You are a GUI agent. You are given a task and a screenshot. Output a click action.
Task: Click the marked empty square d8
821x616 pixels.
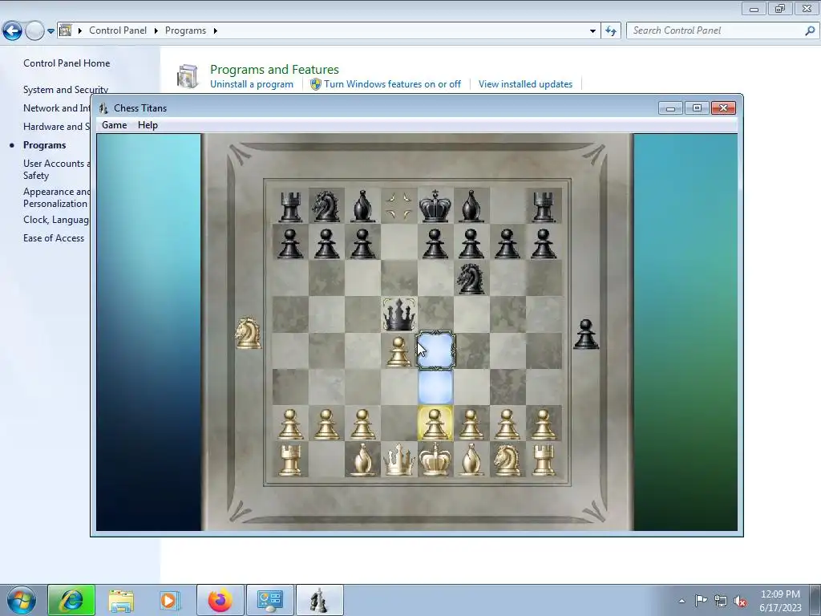399,206
